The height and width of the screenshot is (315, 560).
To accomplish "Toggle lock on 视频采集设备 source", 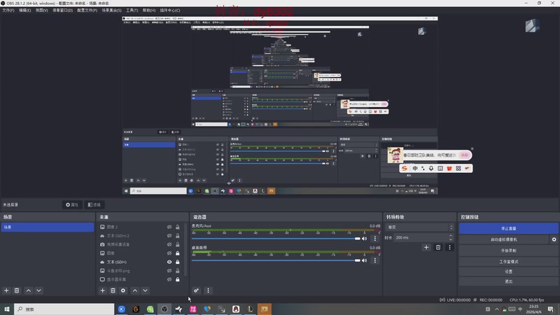I will click(178, 244).
